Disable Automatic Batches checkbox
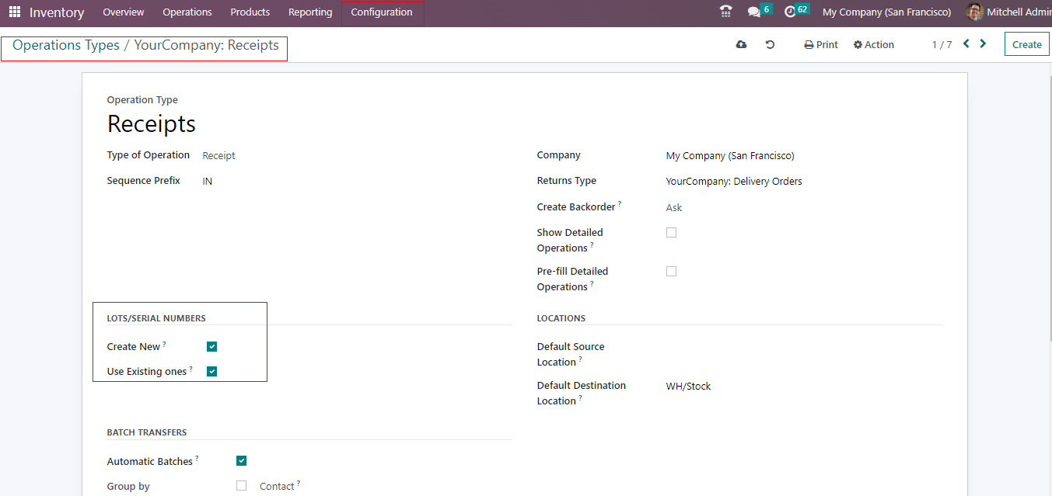This screenshot has width=1052, height=496. point(241,461)
